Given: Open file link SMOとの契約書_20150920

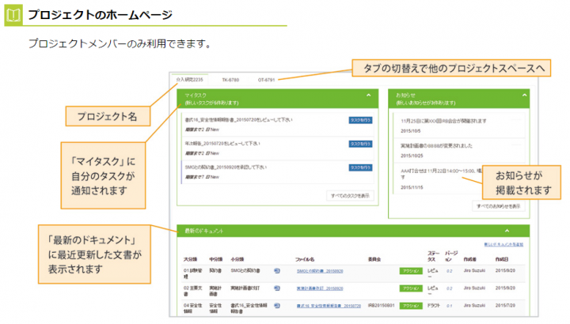Looking at the screenshot, I should [x=320, y=271].
